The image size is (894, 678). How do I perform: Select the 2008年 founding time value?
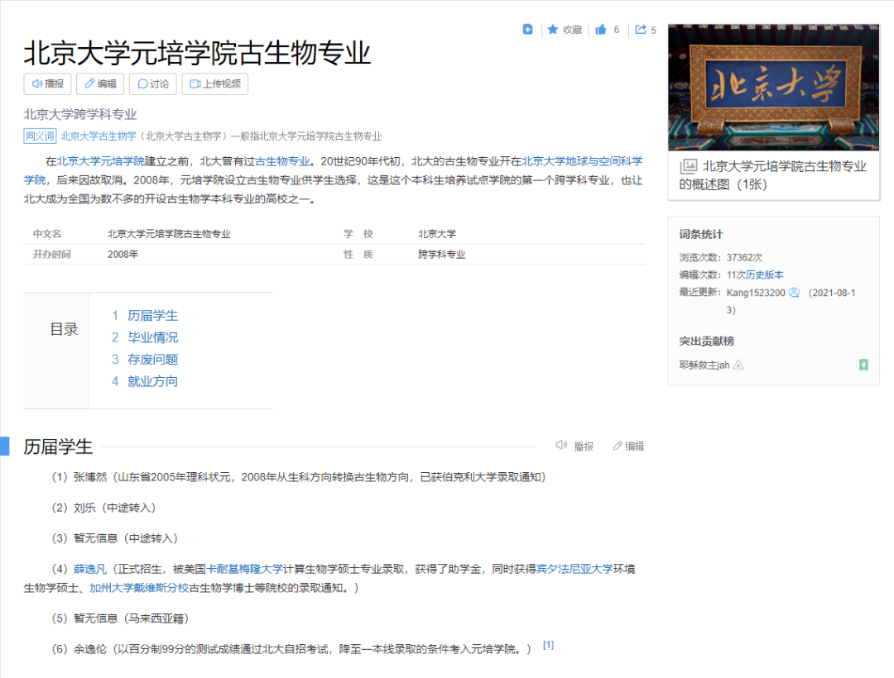click(x=123, y=255)
